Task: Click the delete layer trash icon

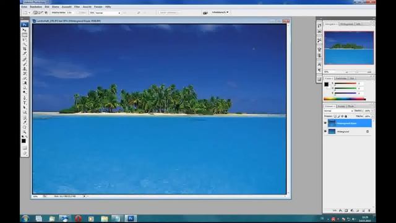Action: [x=369, y=211]
